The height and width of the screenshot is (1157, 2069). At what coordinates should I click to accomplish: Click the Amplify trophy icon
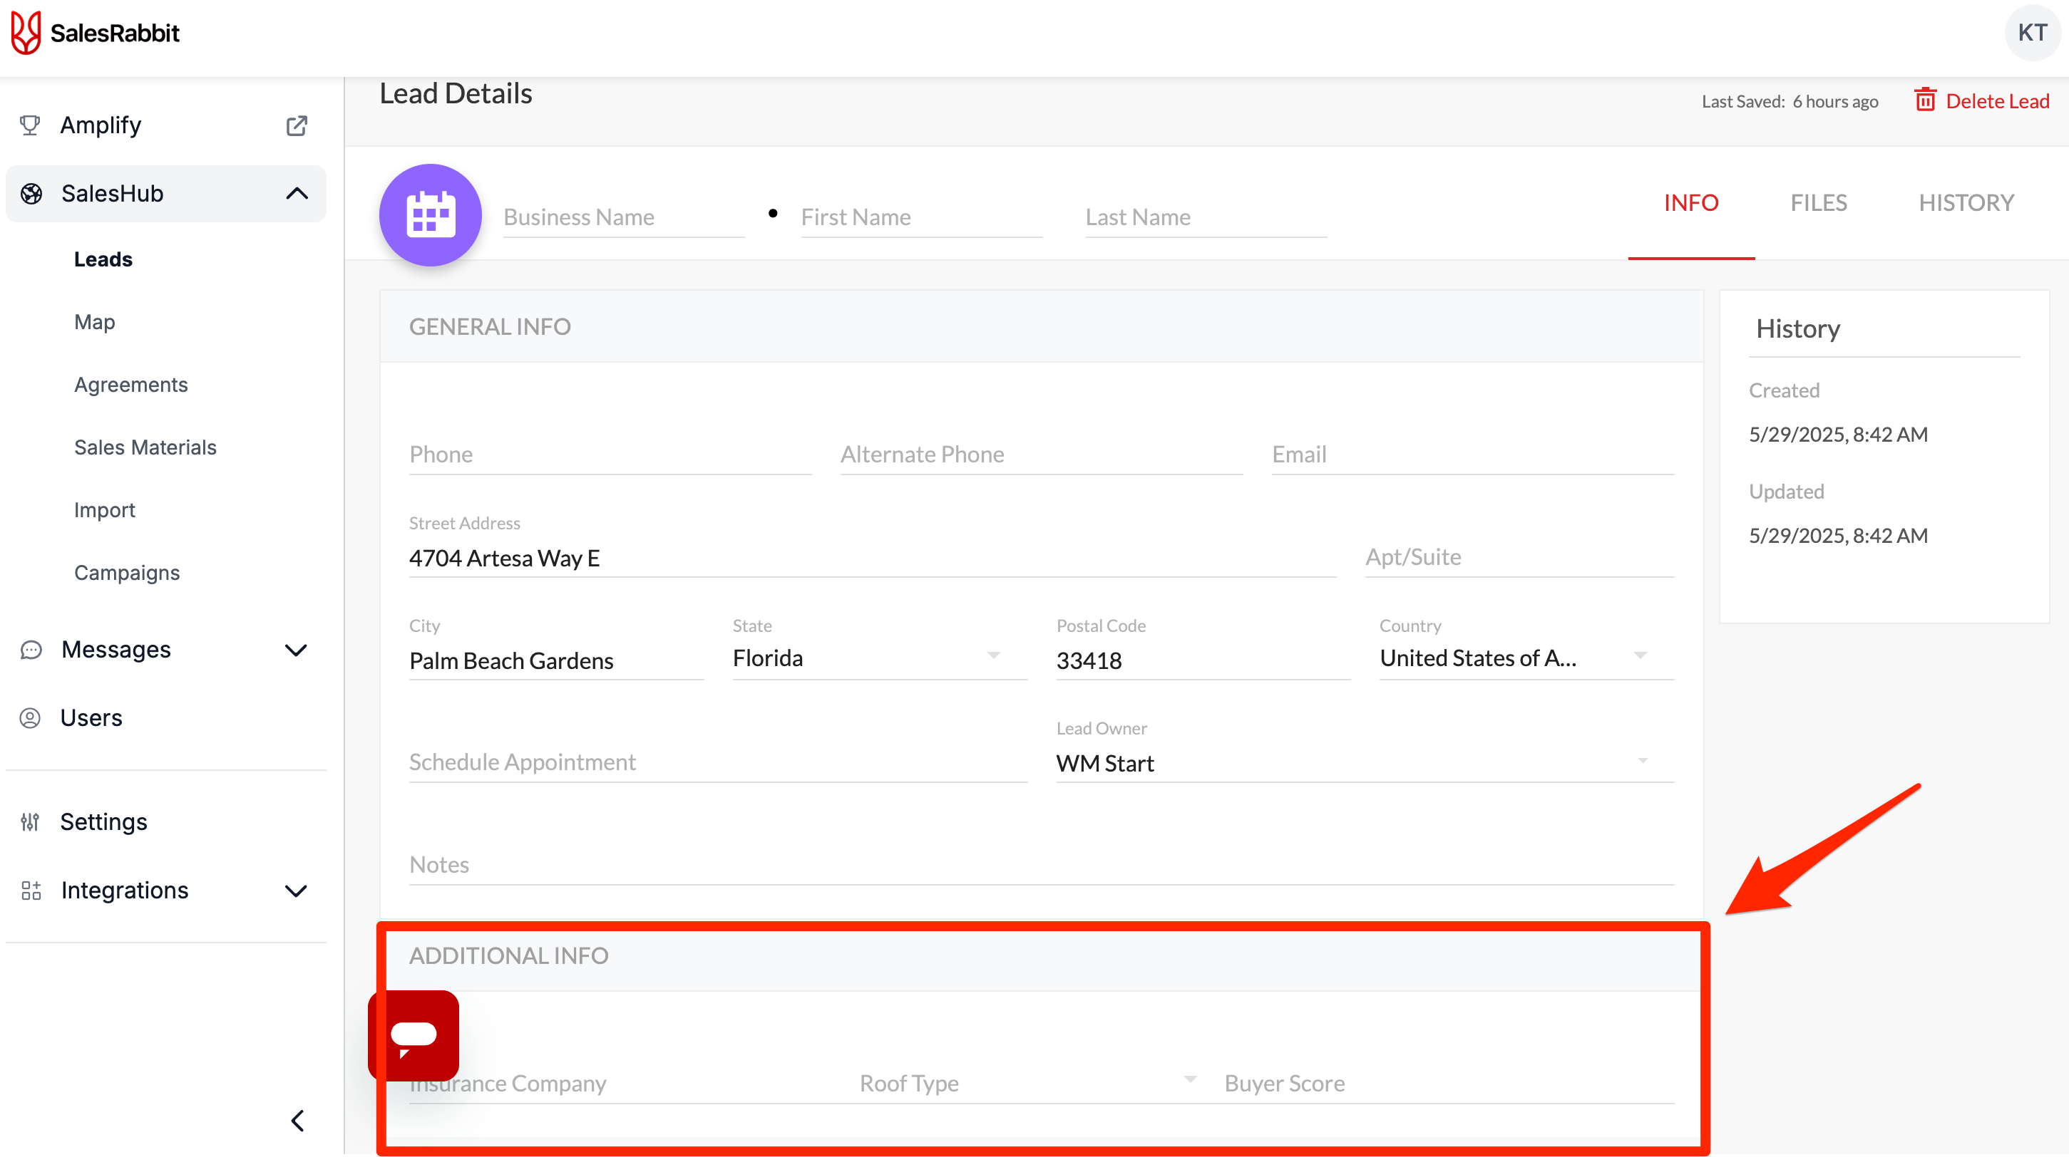coord(30,125)
